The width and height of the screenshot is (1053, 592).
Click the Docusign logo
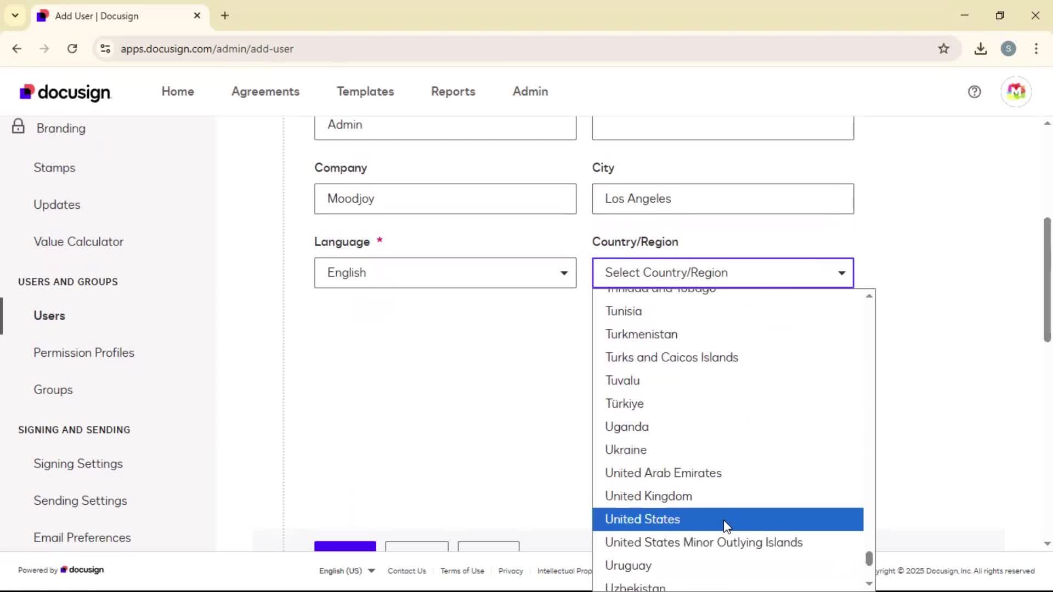65,92
